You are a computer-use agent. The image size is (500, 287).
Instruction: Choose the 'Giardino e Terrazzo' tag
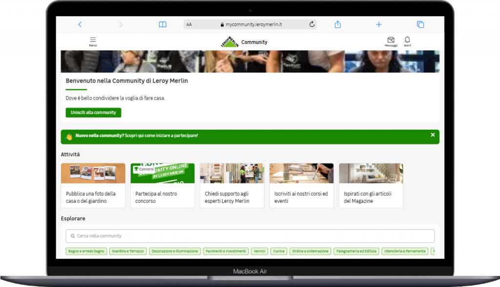[128, 251]
